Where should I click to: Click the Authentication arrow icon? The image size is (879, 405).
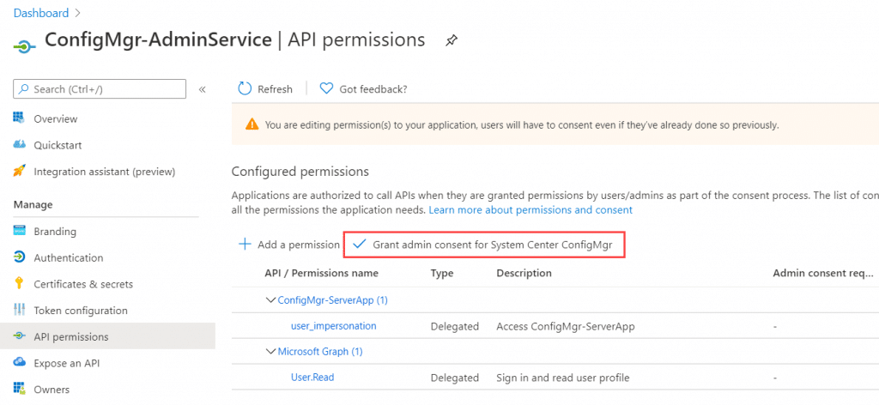(19, 257)
